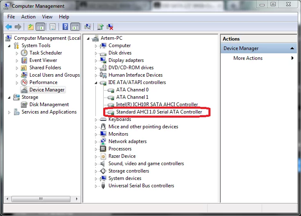Select ATA Channel 0 device
Image resolution: width=301 pixels, height=216 pixels.
tap(132, 90)
